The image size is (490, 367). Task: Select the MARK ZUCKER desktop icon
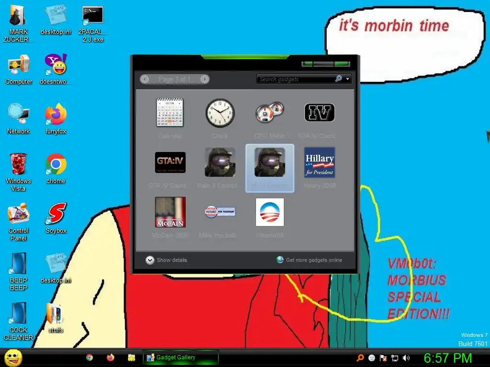tap(18, 24)
